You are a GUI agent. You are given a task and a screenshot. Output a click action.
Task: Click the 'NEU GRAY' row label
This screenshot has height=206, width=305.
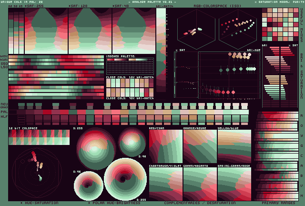point(4,106)
